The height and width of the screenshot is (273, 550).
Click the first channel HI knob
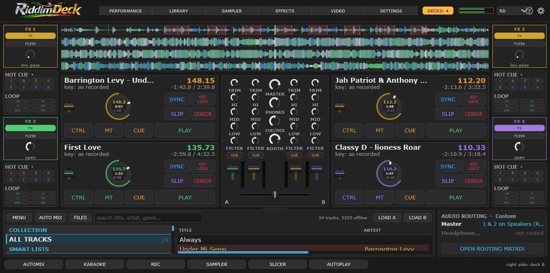234,97
